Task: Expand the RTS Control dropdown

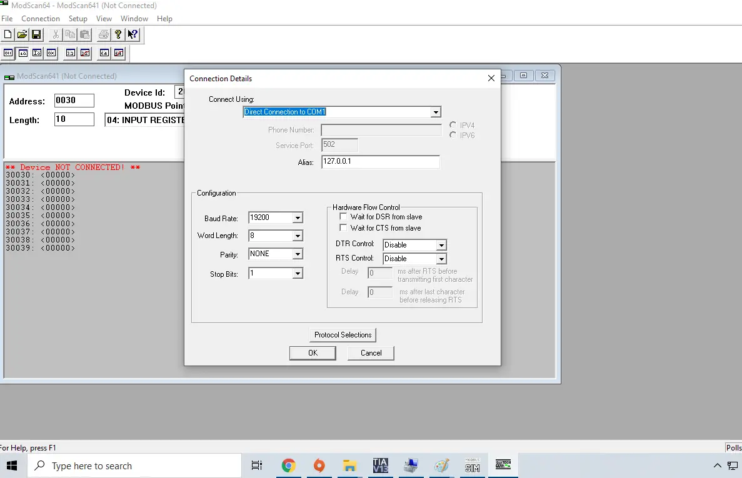Action: [x=441, y=259]
